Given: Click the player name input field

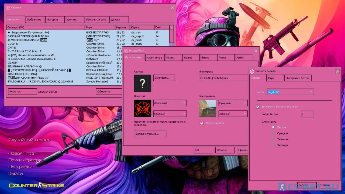Looking at the screenshot, I should point(223,78).
